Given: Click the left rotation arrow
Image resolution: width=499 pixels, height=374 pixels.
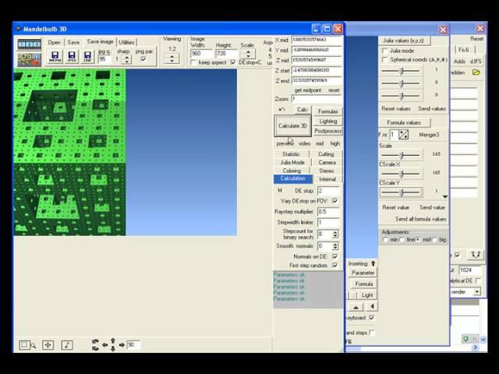Looking at the screenshot, I should tap(104, 345).
